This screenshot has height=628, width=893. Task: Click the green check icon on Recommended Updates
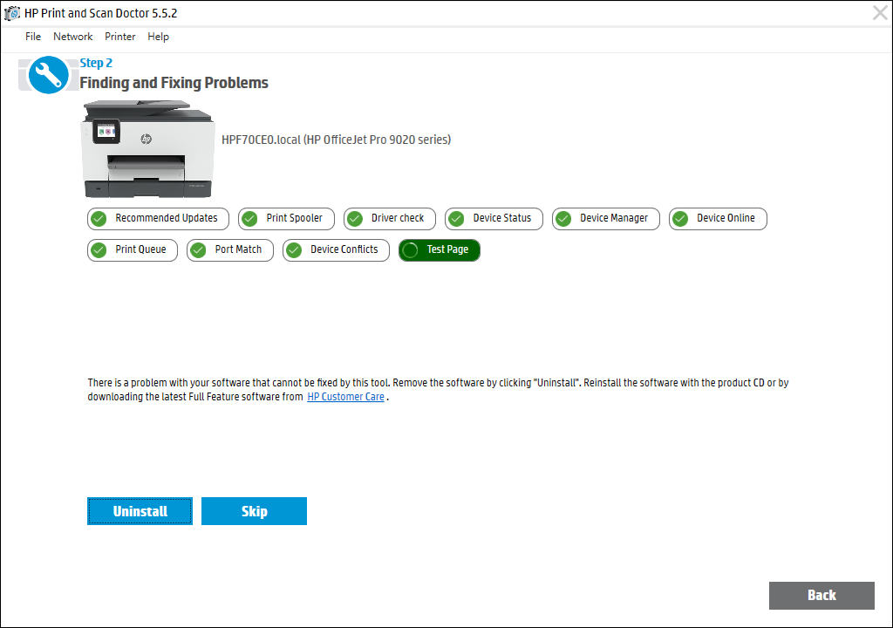point(99,219)
